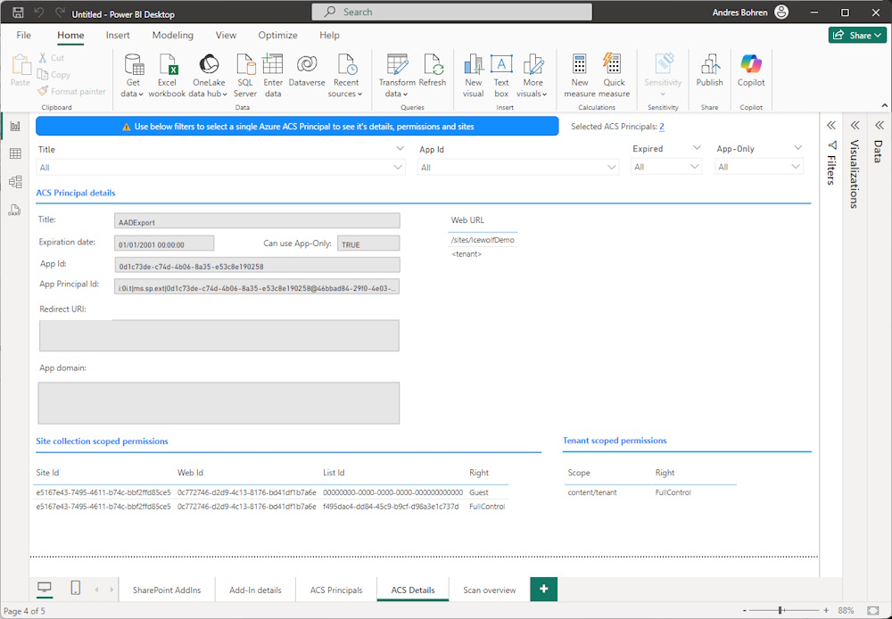Select the content/tenant scope cell

coord(591,492)
